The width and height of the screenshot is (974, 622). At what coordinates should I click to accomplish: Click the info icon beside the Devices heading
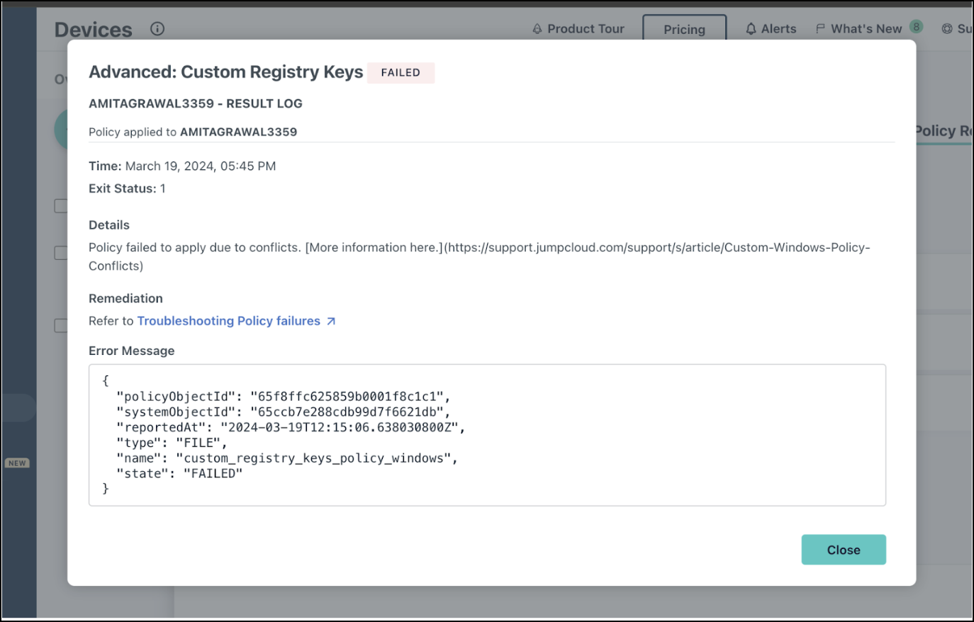[x=157, y=28]
